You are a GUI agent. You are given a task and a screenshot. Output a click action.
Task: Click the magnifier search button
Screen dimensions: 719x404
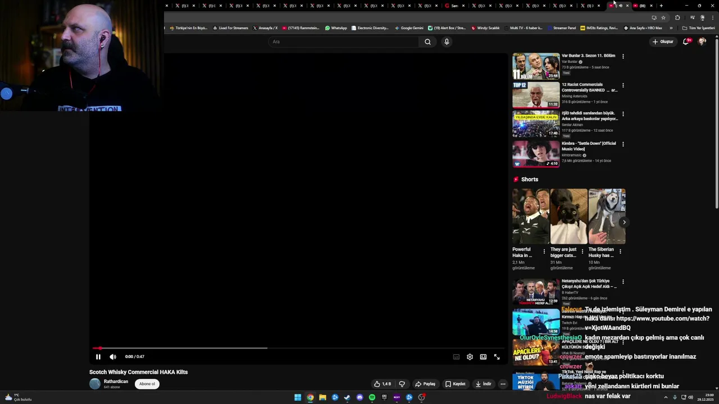point(427,42)
